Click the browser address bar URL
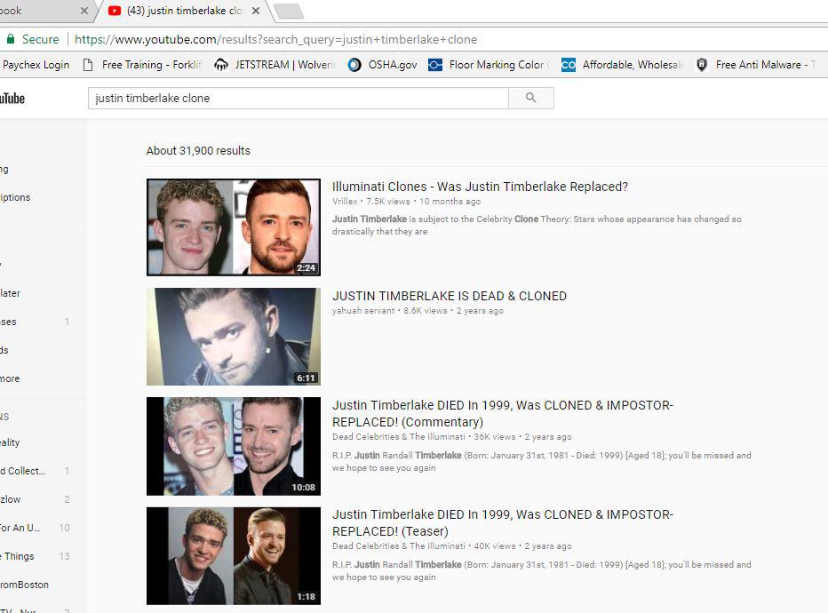 coord(275,39)
